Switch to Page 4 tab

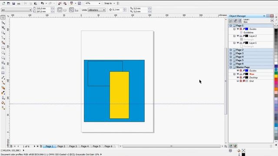click(x=85, y=146)
